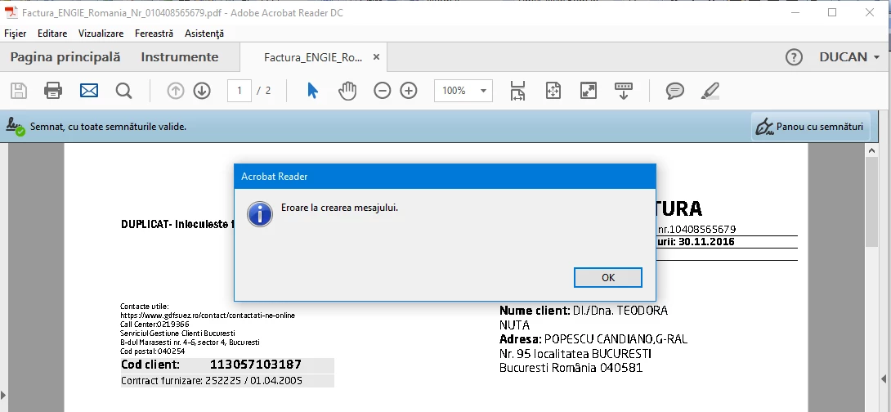Click the gdfsuez.ro contact URL text

coord(208,316)
